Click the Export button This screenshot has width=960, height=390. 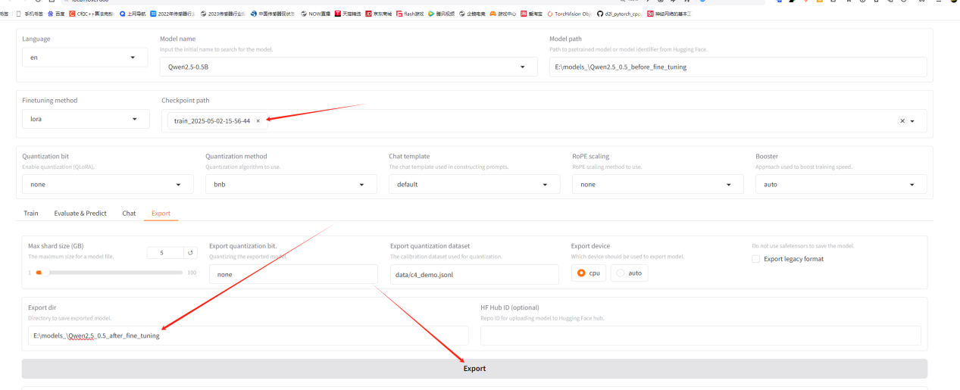click(474, 369)
